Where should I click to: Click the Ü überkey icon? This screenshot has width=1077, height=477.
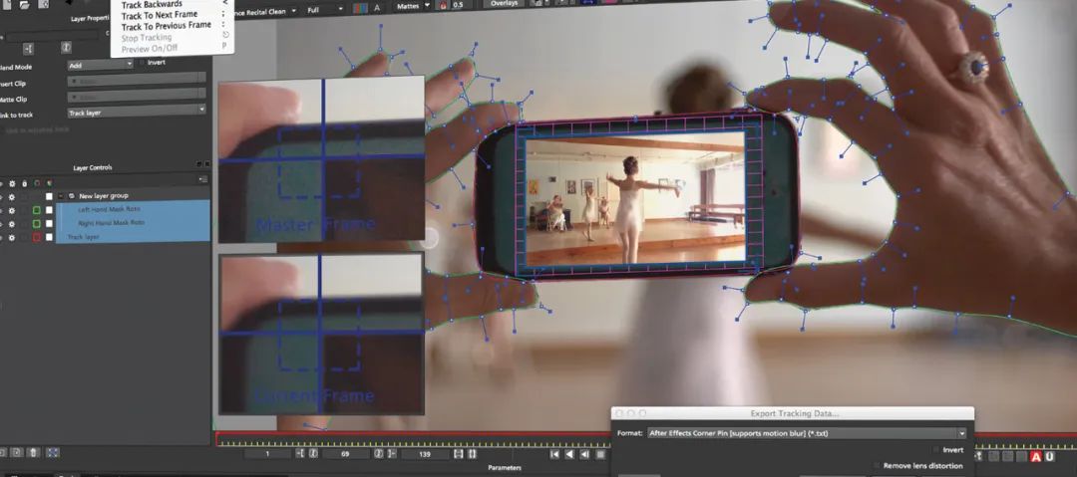pos(1050,456)
